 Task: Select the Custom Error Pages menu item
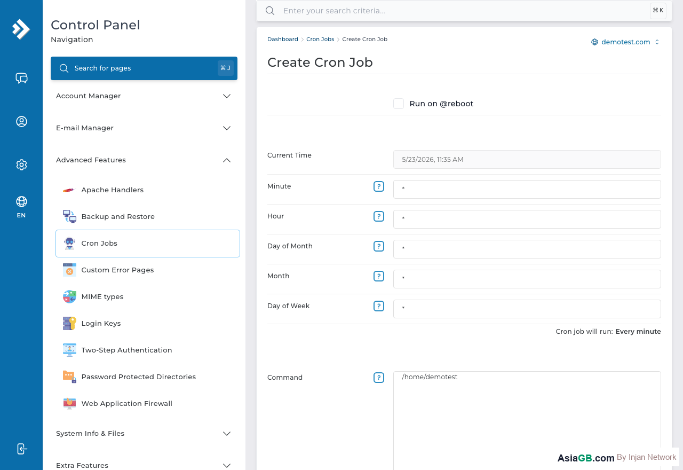point(148,270)
